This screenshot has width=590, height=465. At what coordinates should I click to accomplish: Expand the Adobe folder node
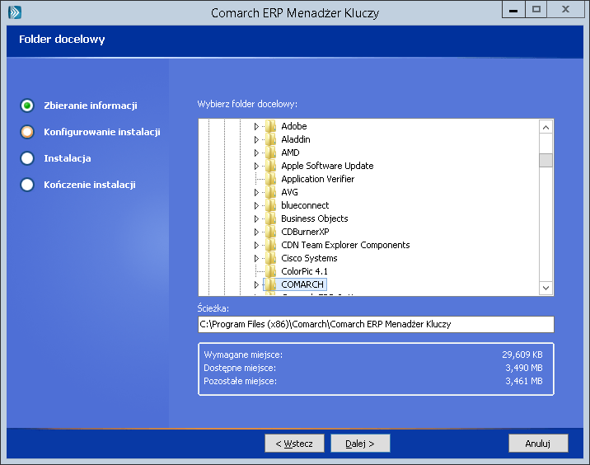[256, 126]
